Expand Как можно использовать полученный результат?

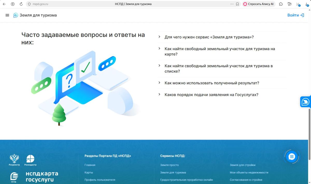223,83
